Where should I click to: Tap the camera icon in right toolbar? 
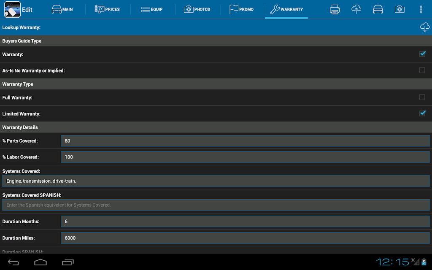400,9
